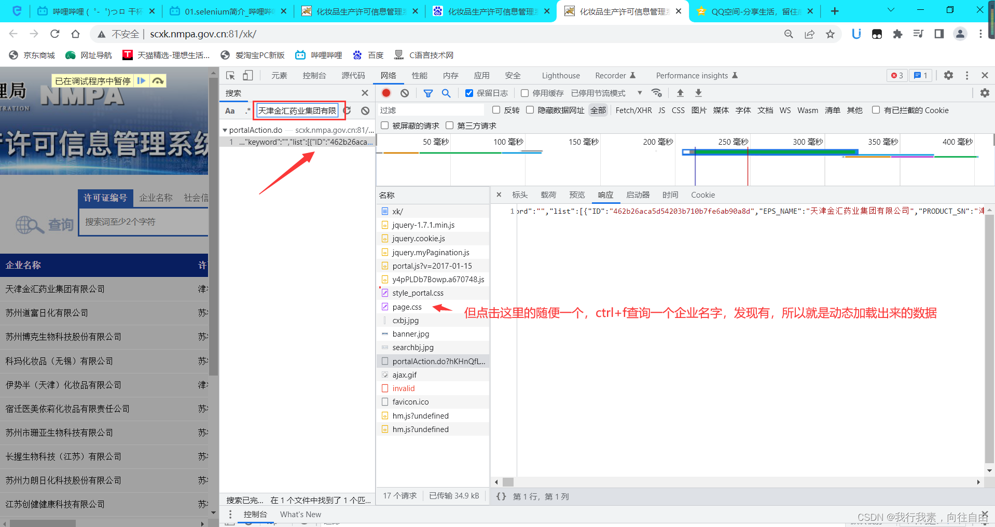Filter requests by 图片 type
Image resolution: width=995 pixels, height=527 pixels.
[x=699, y=110]
